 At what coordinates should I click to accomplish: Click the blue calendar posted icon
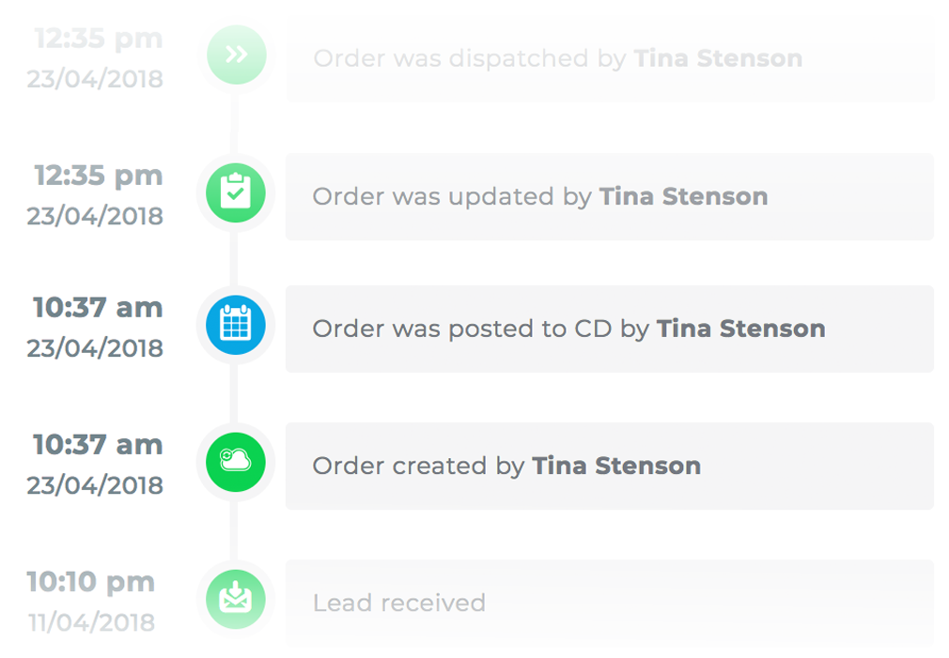click(235, 325)
